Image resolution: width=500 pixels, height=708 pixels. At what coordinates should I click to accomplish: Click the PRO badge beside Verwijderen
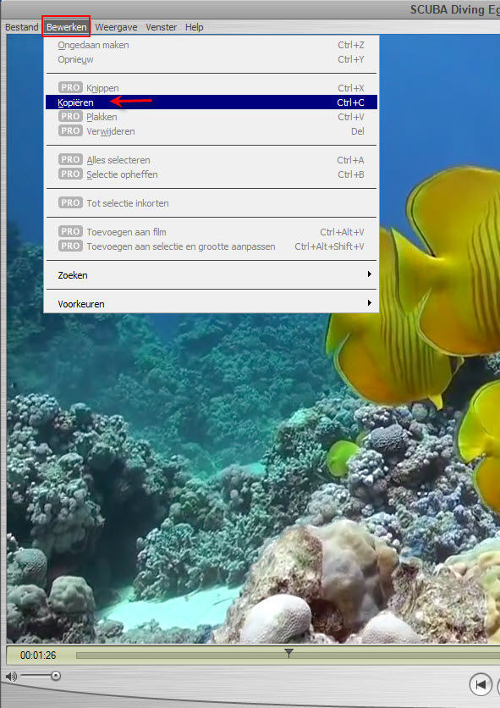click(x=70, y=131)
